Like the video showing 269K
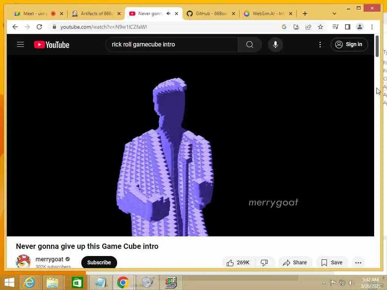This screenshot has width=387, height=290. click(238, 263)
